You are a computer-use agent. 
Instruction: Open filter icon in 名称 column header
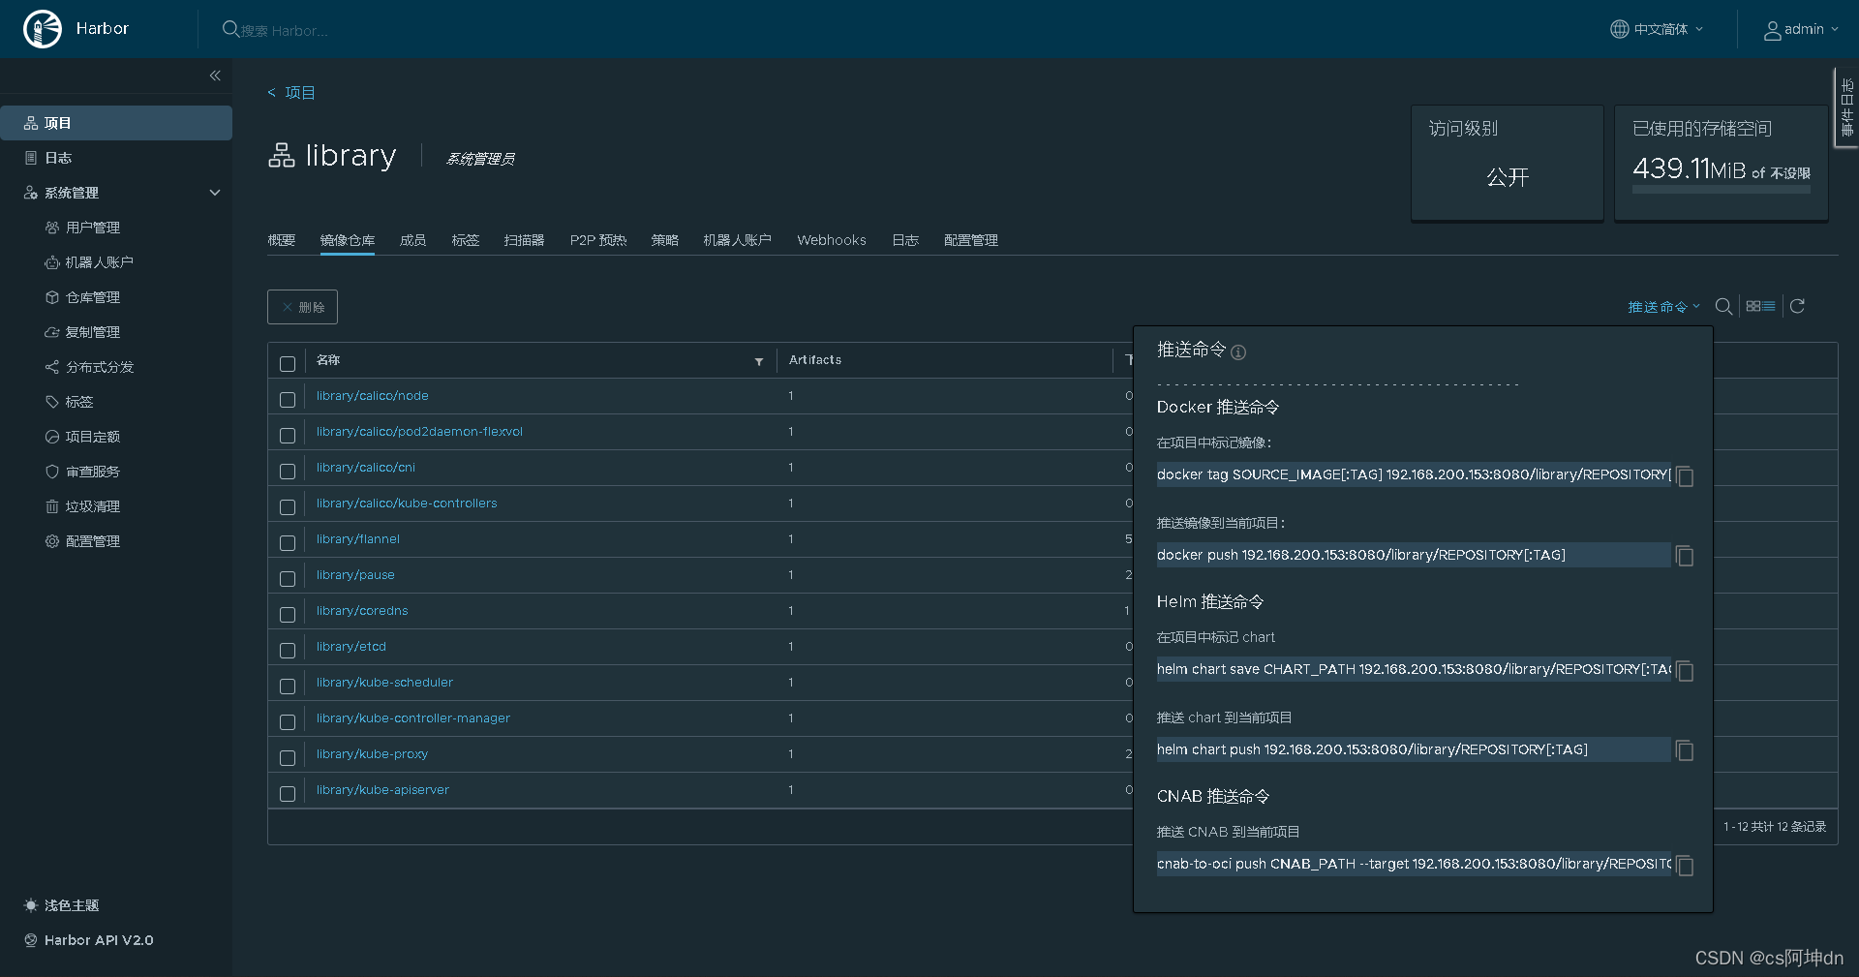point(759,361)
